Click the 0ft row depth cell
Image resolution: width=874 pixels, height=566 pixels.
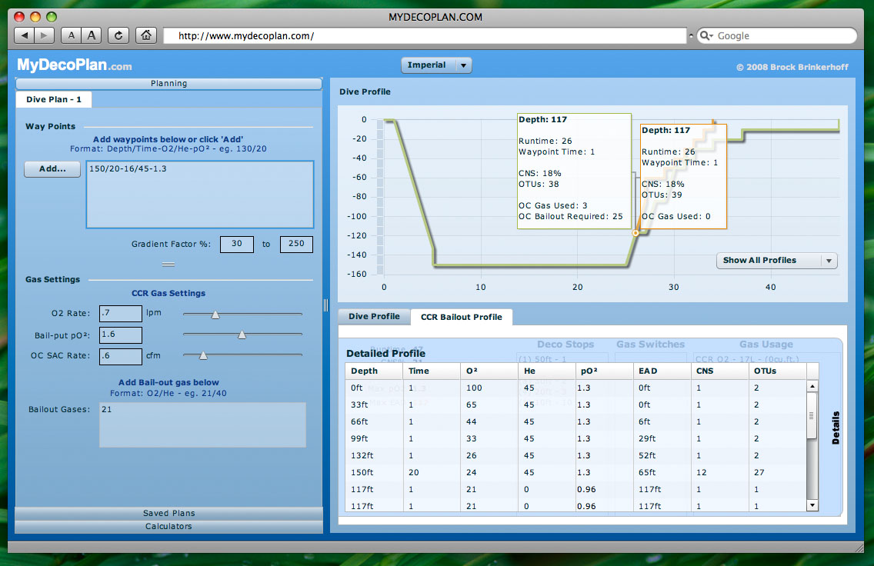click(x=374, y=388)
